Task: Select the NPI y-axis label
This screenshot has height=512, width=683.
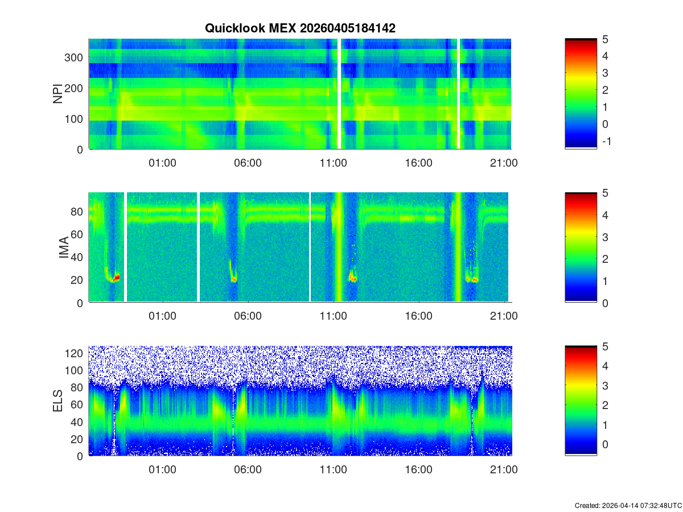Action: (58, 94)
